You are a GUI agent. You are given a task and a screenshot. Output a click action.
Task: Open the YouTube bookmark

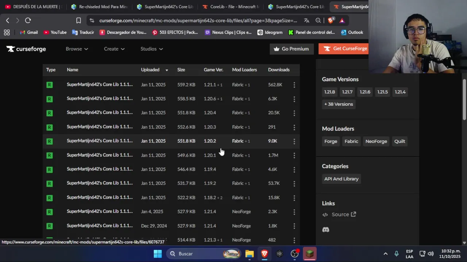pos(55,32)
